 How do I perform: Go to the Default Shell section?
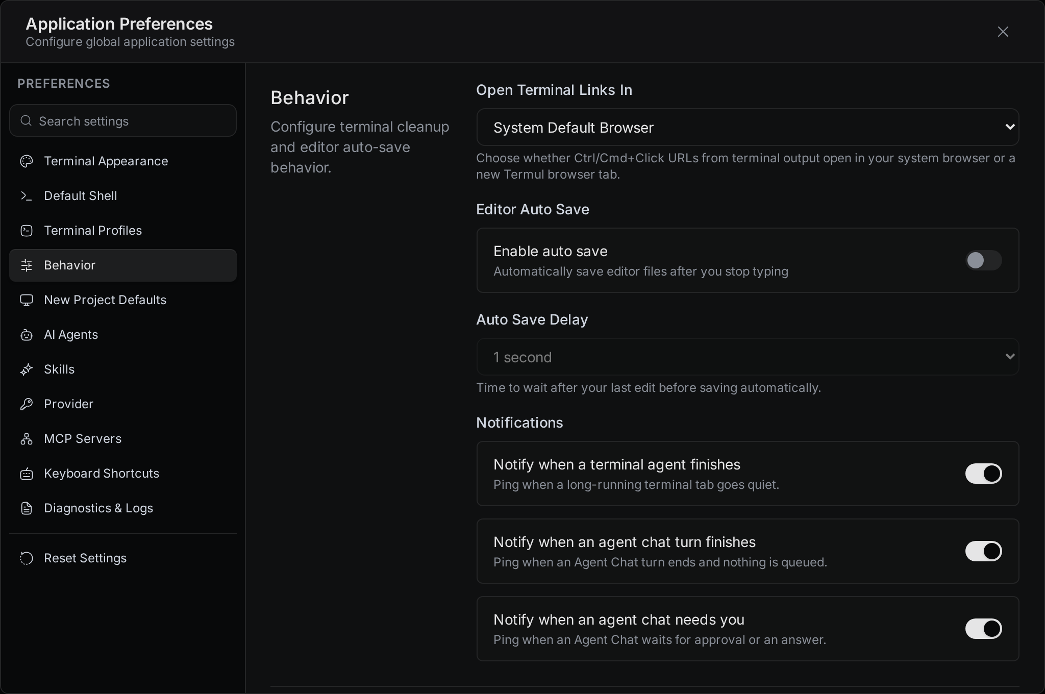[123, 196]
